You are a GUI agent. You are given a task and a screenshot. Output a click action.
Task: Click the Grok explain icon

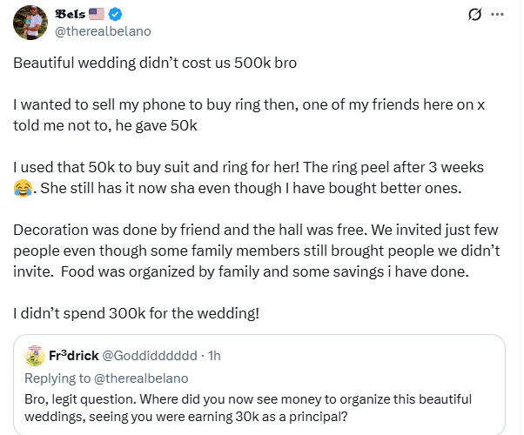point(475,14)
